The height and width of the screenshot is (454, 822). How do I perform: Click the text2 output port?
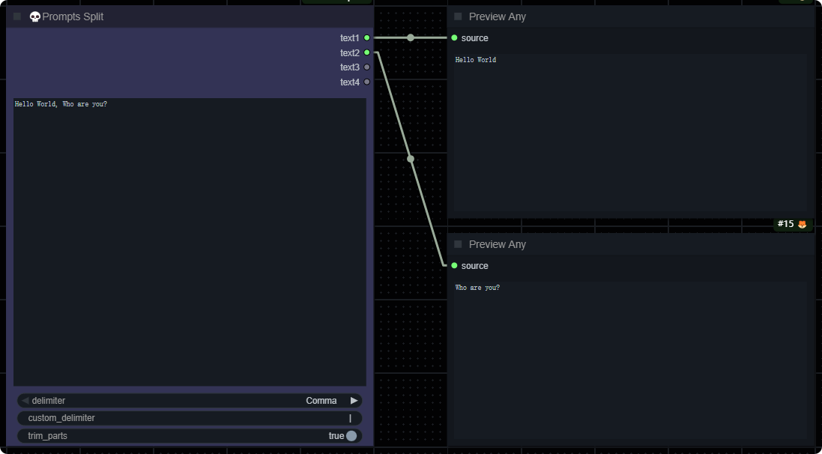pos(366,52)
